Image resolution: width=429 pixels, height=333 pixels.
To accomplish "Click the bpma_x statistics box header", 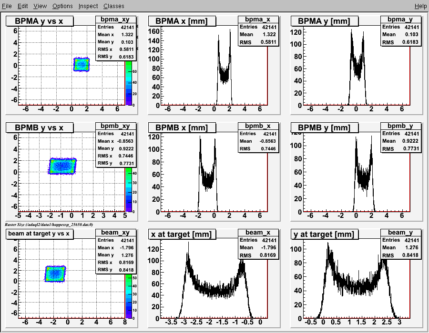I will click(x=258, y=20).
